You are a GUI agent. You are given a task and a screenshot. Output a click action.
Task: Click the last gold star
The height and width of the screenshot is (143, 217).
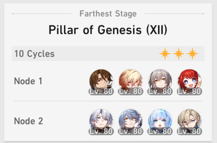192,54
